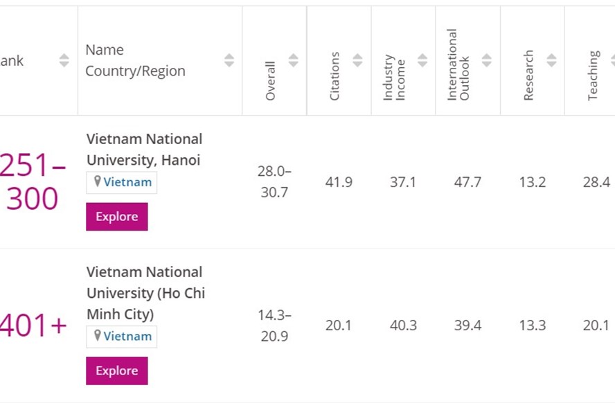The width and height of the screenshot is (615, 410).
Task: Click the Teaching column header
Action: tap(593, 75)
